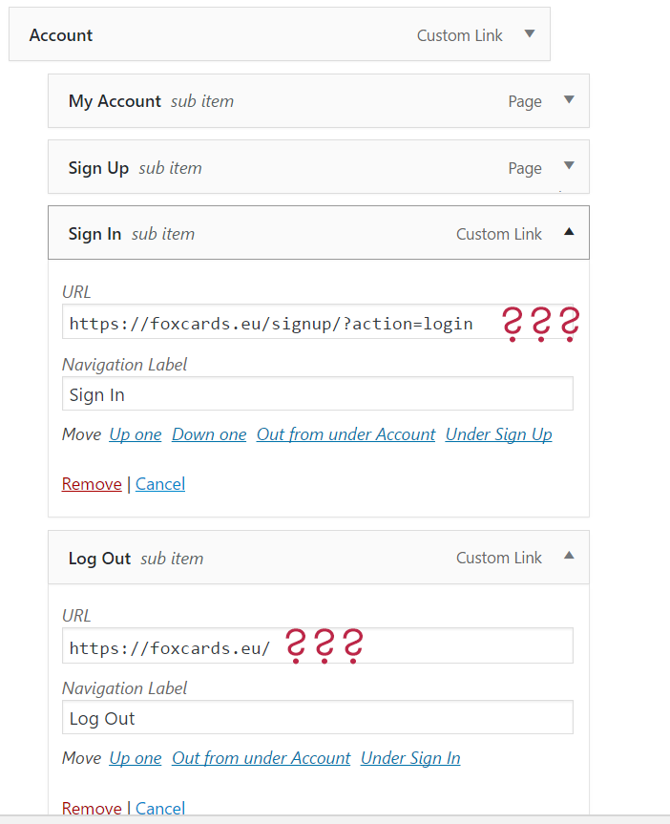Remove the Sign In menu item
Image resolution: width=670 pixels, height=824 pixels.
pos(92,484)
